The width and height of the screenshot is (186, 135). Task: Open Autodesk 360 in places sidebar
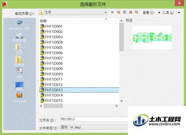[19, 25]
